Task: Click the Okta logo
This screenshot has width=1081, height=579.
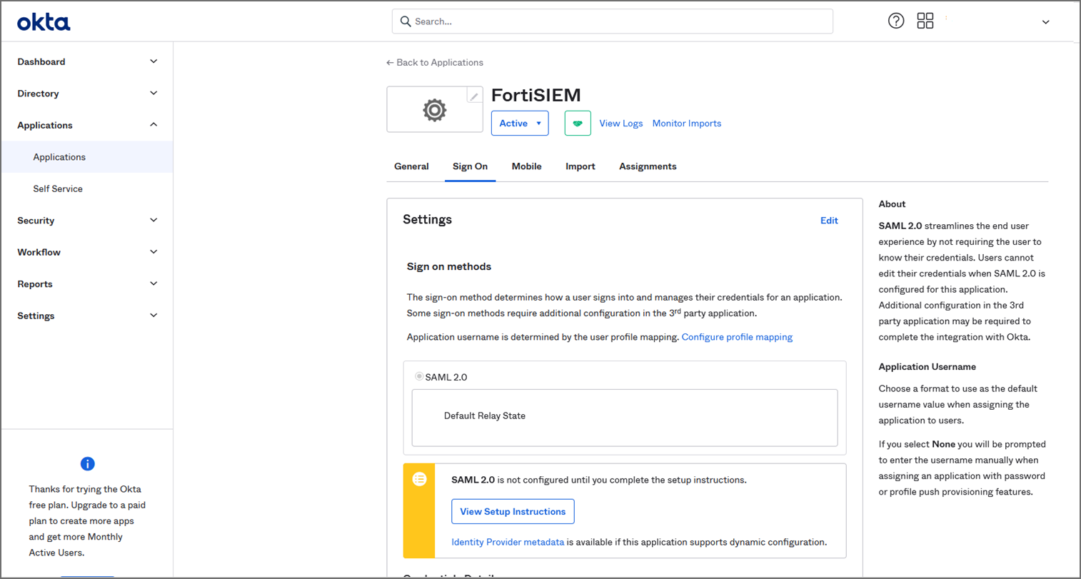Action: 44,22
